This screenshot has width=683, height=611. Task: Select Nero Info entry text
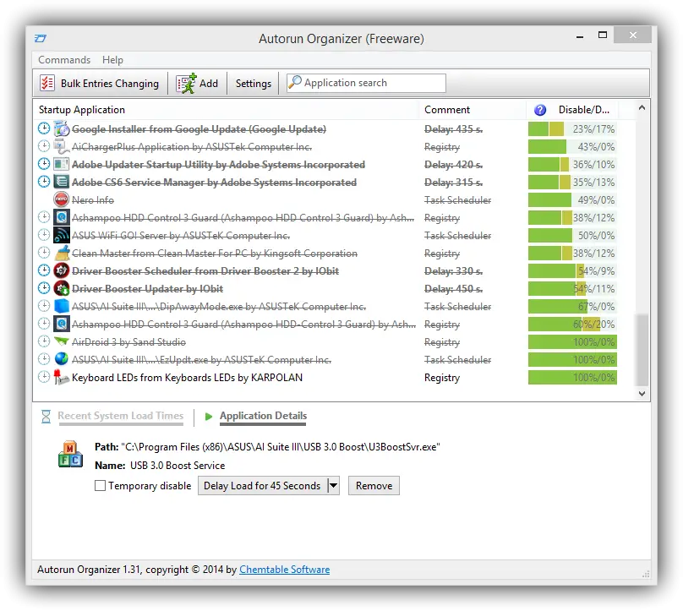93,200
